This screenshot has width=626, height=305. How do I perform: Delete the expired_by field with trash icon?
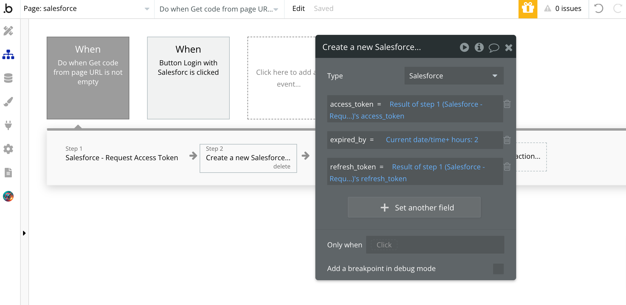pos(507,140)
